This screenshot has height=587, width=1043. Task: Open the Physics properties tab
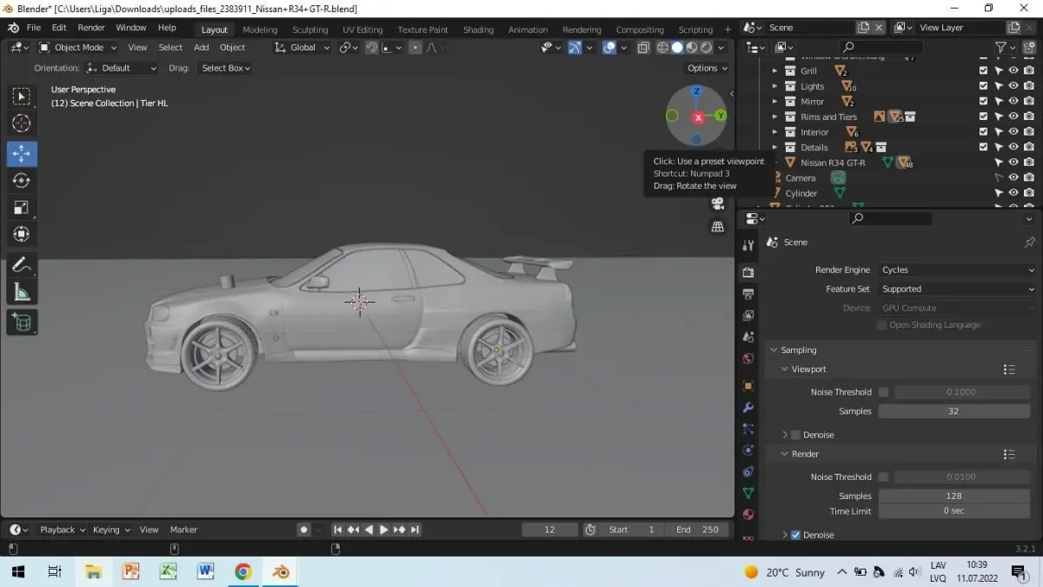[x=748, y=450]
